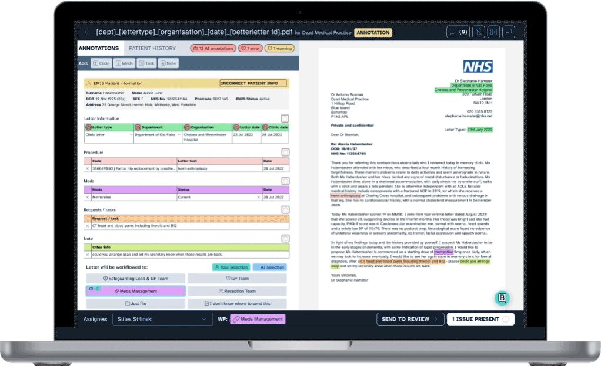The width and height of the screenshot is (601, 366).
Task: Switch to the Patient History tab
Action: (152, 48)
